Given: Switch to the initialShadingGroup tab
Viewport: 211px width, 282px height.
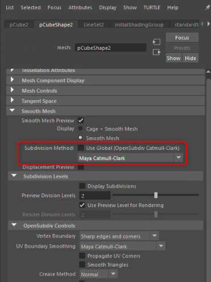Looking at the screenshot, I should click(x=139, y=25).
